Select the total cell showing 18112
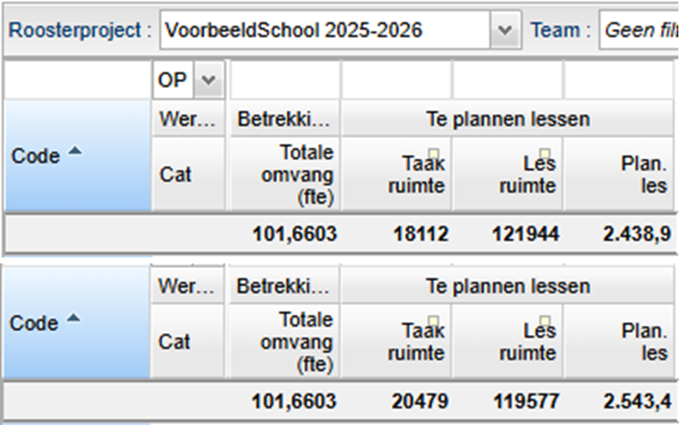Viewport: 679px width, 425px height. [x=419, y=234]
